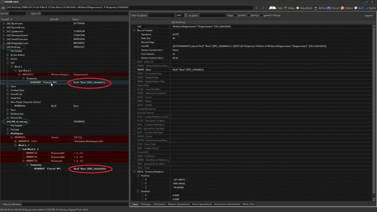Expand the Combat Style group

click(x=8, y=90)
